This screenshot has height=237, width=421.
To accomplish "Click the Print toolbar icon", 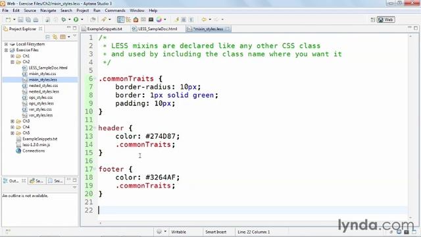I will [x=36, y=20].
